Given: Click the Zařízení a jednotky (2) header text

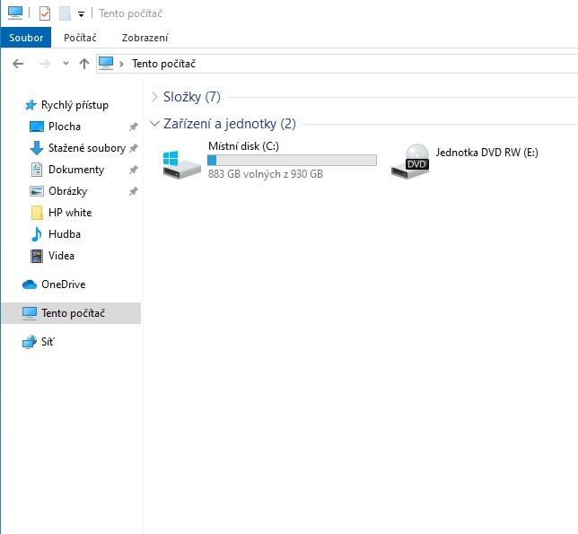Looking at the screenshot, I should point(229,124).
